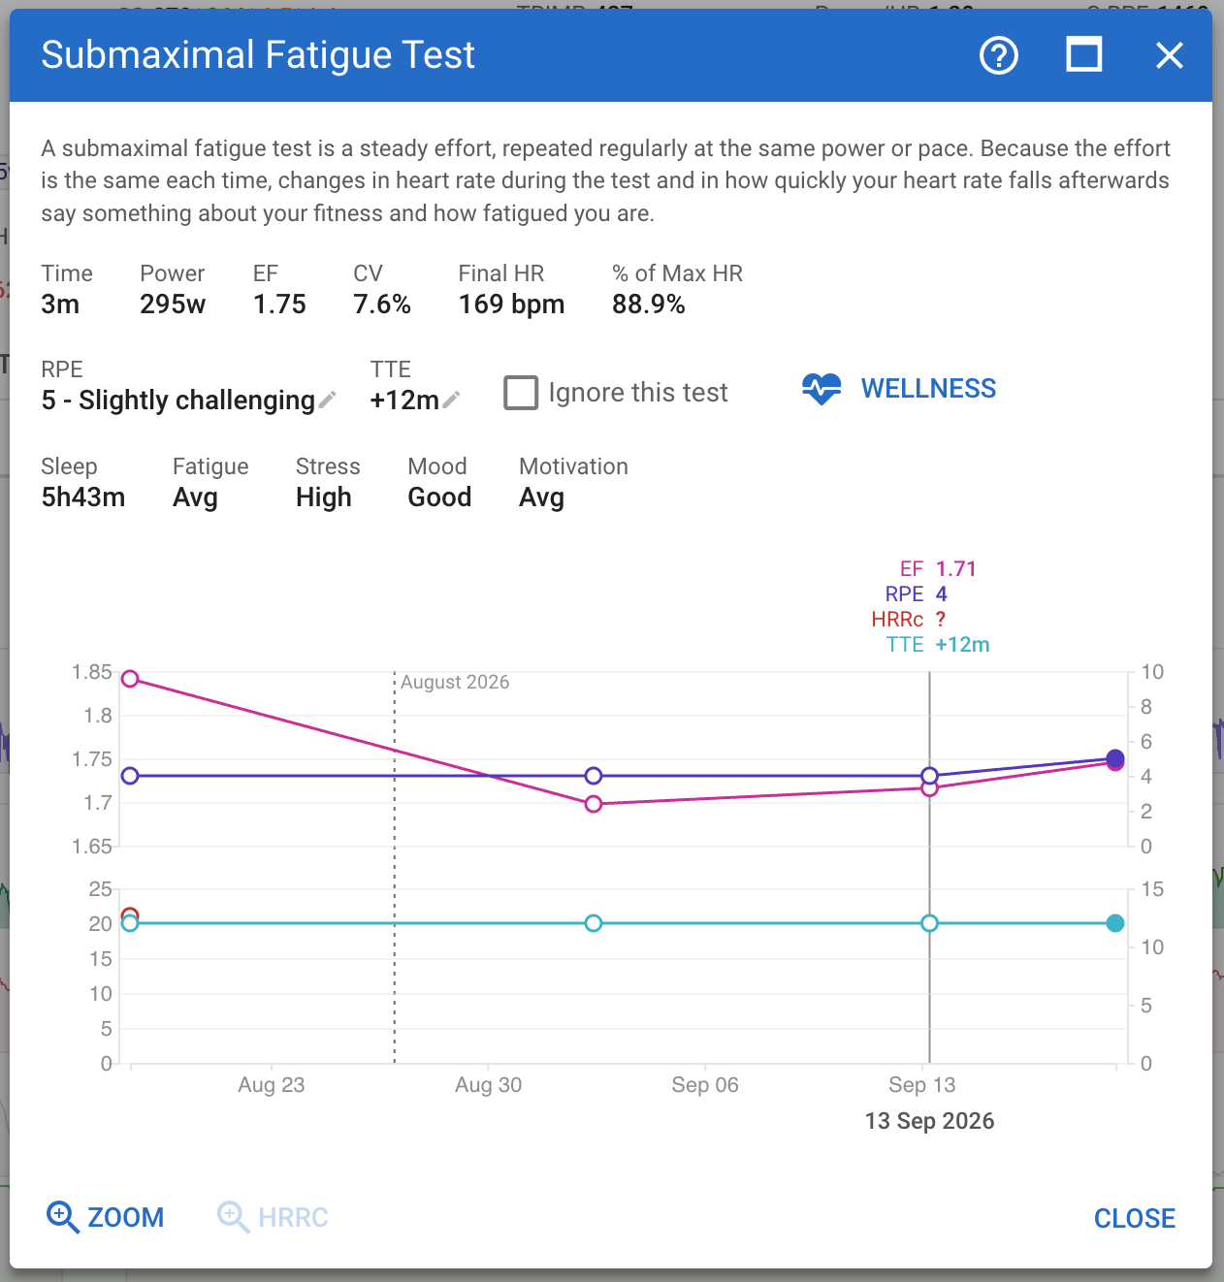Maximize the Submaximal Fatigue Test dialog
Image resolution: width=1224 pixels, height=1282 pixels.
pyautogui.click(x=1084, y=55)
